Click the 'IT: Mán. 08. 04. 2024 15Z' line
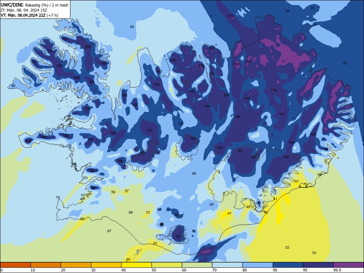Viewport: 364px width, 273px height. [24, 10]
